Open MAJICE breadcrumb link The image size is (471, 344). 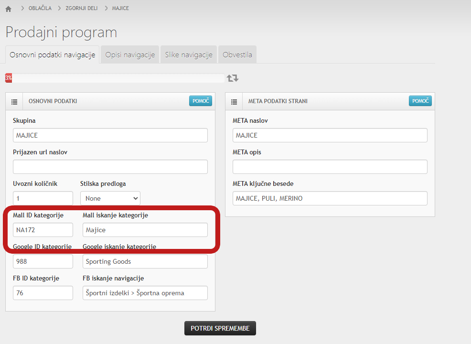(120, 9)
